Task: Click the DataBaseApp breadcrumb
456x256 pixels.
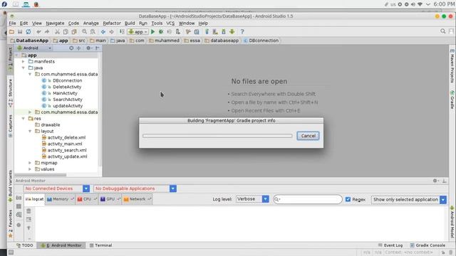Action: pos(29,41)
